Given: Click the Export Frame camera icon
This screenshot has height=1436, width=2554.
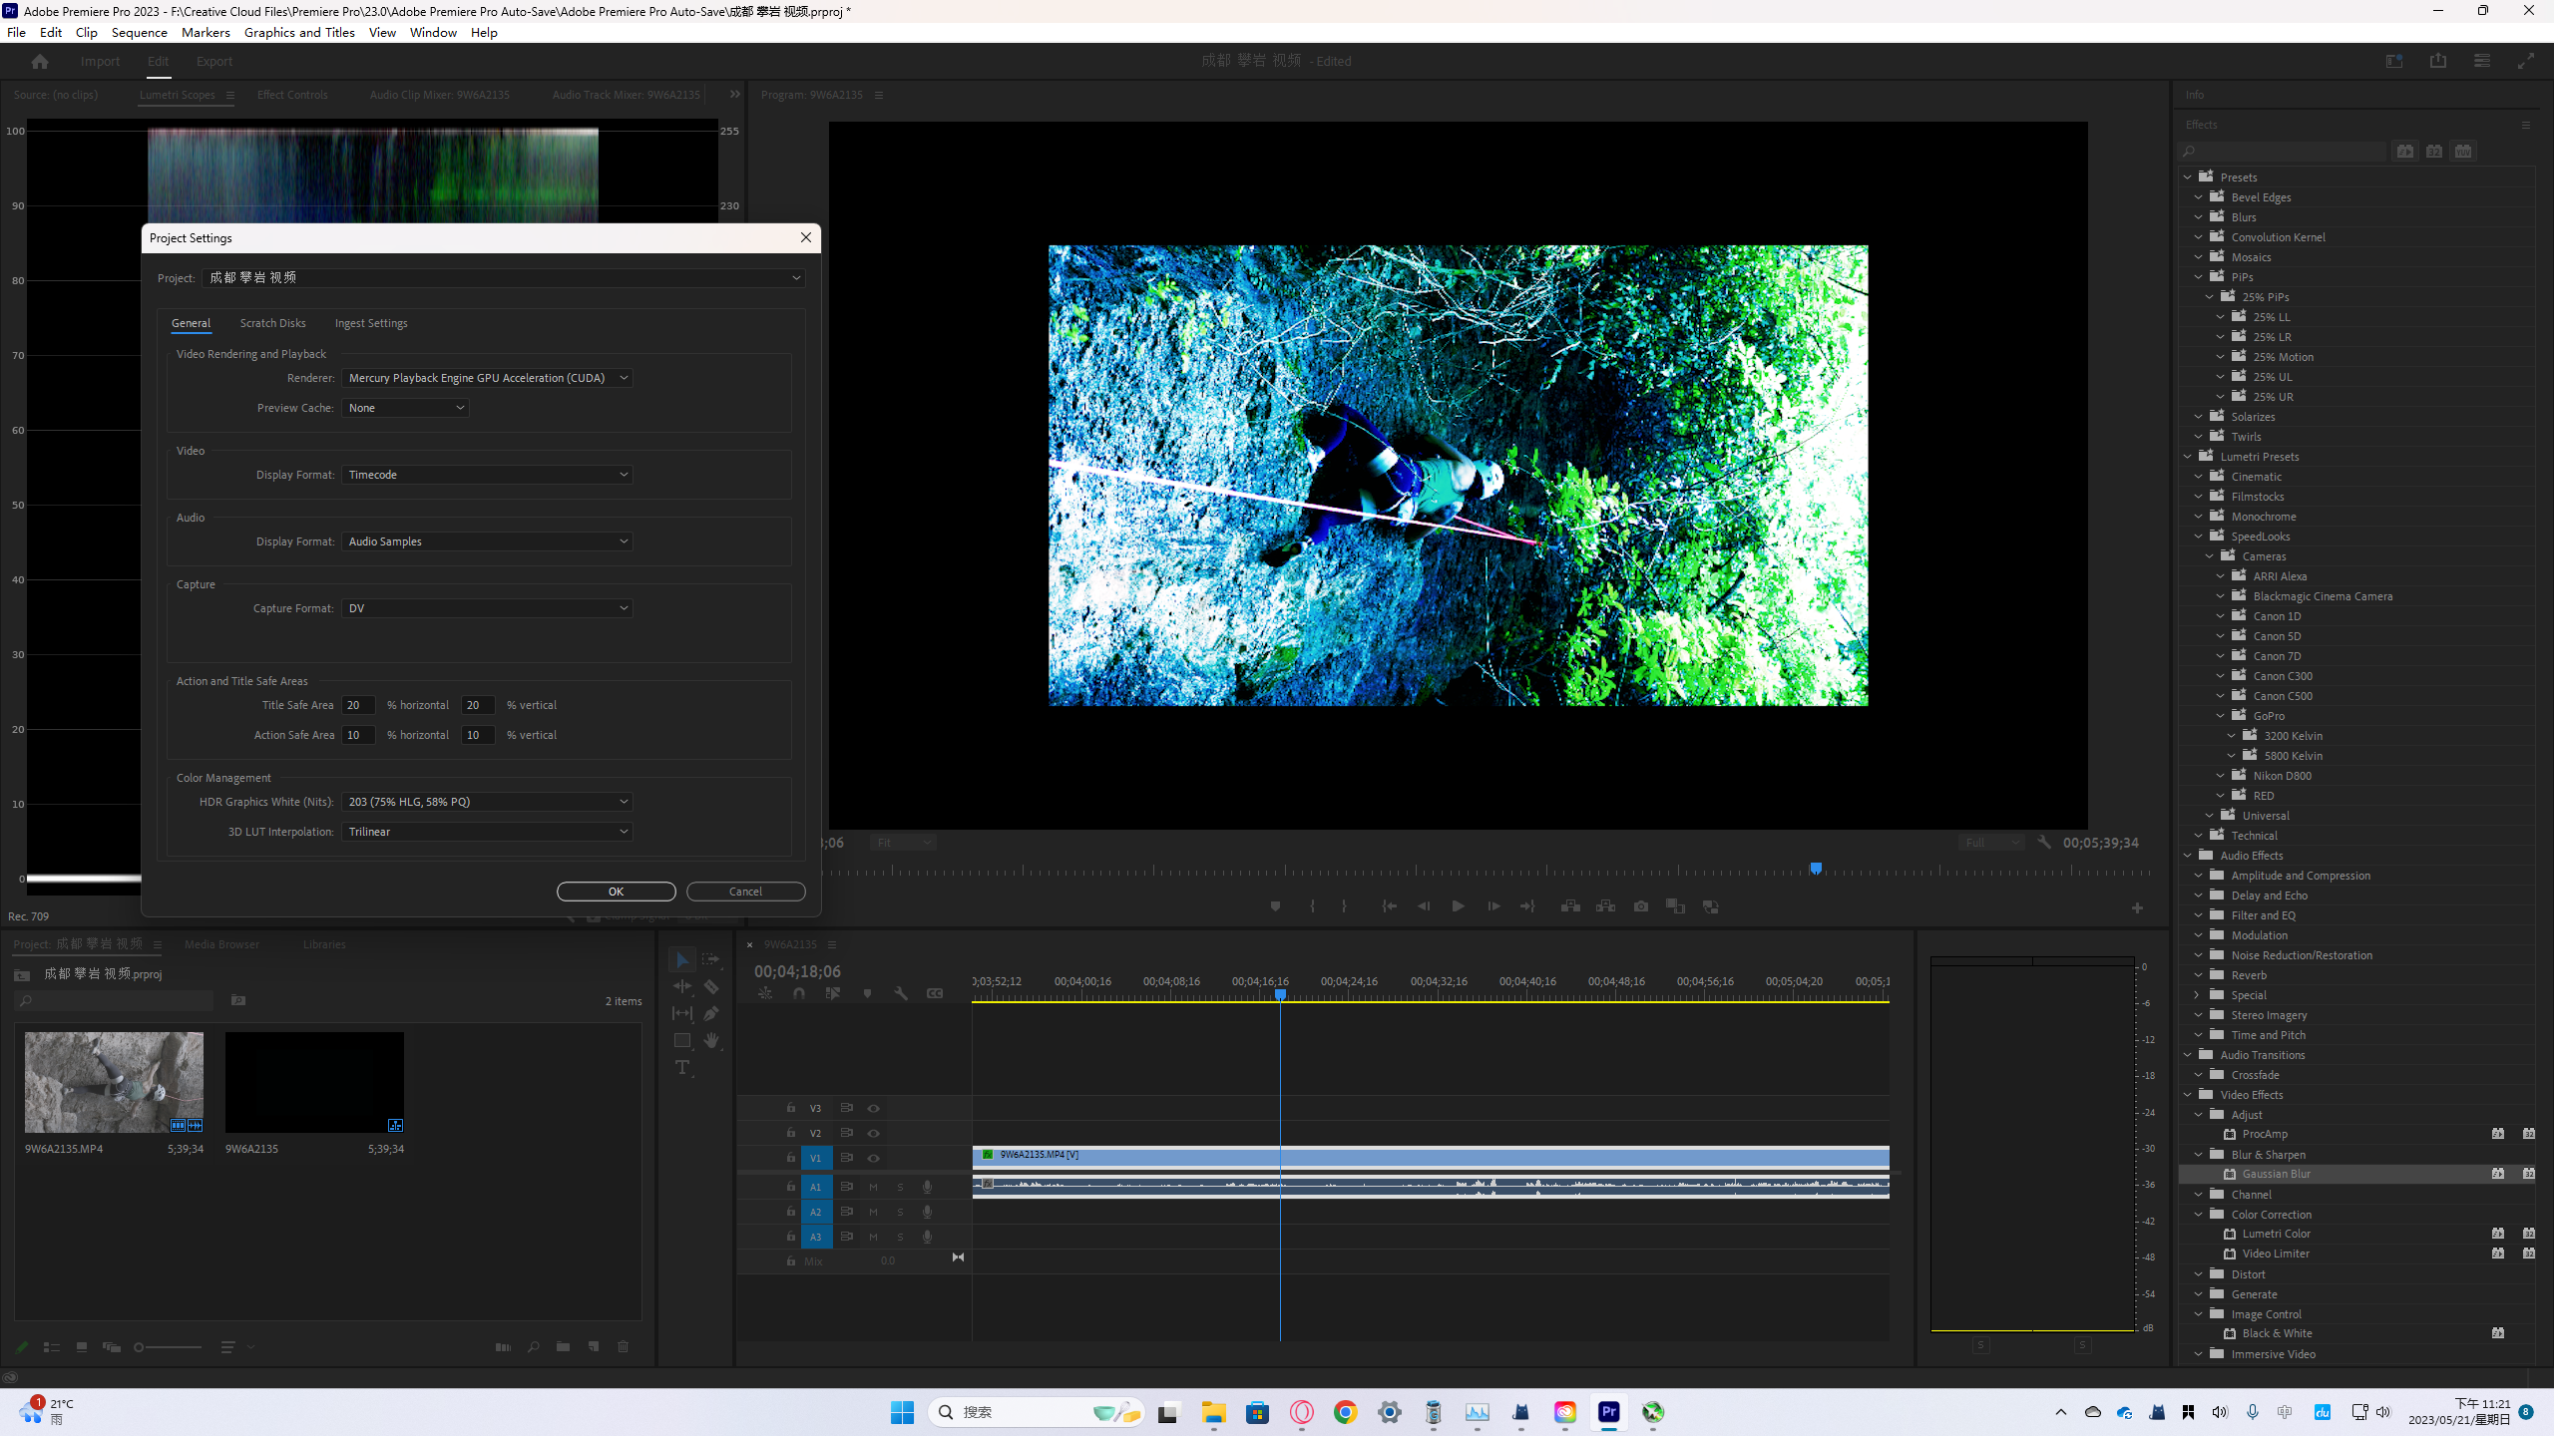Looking at the screenshot, I should [1641, 906].
